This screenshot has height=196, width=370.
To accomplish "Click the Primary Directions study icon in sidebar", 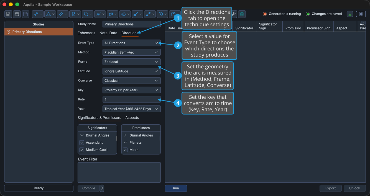I will [8, 32].
